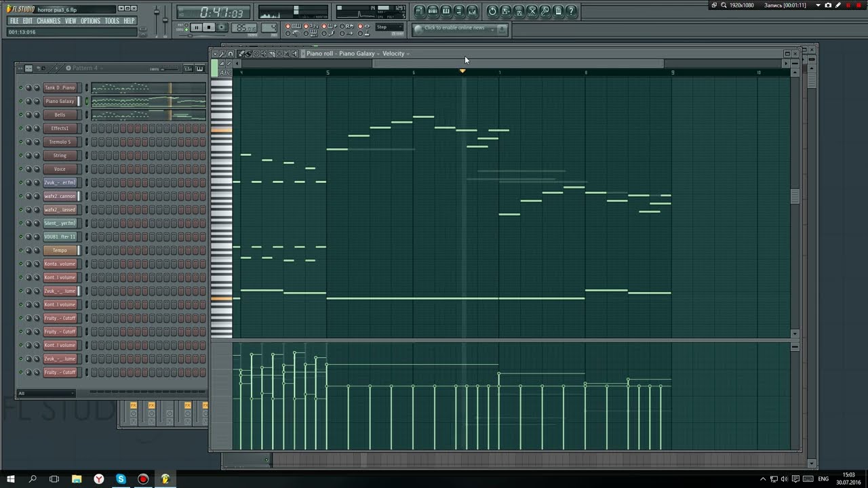Click the piano roll horizontal scrollbar
Viewport: 868px width, 488px height.
518,63
